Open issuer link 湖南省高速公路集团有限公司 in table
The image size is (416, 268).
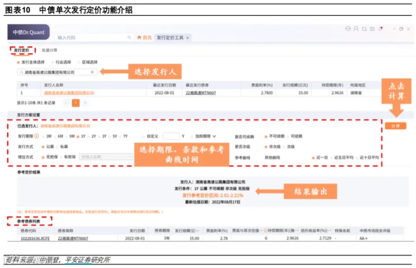[x=69, y=93]
